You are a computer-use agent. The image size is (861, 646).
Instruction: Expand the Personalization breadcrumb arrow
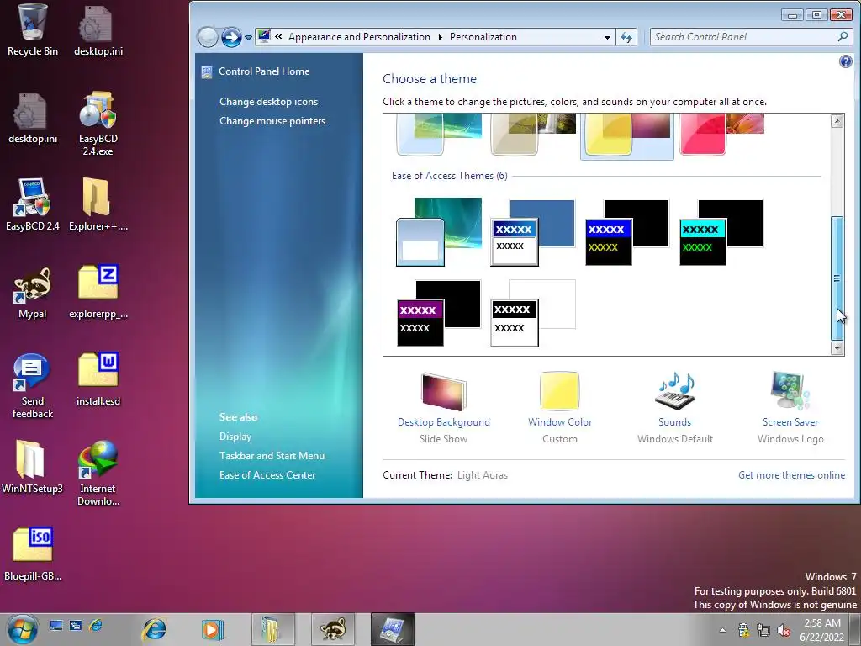point(440,37)
